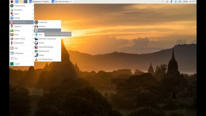Expand the System Tools submenu

click(x=22, y=39)
